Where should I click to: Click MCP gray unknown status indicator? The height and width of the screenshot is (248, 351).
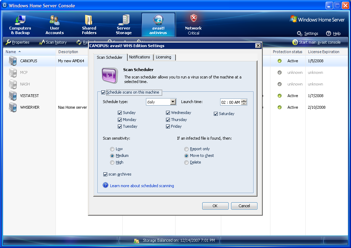tap(279, 72)
